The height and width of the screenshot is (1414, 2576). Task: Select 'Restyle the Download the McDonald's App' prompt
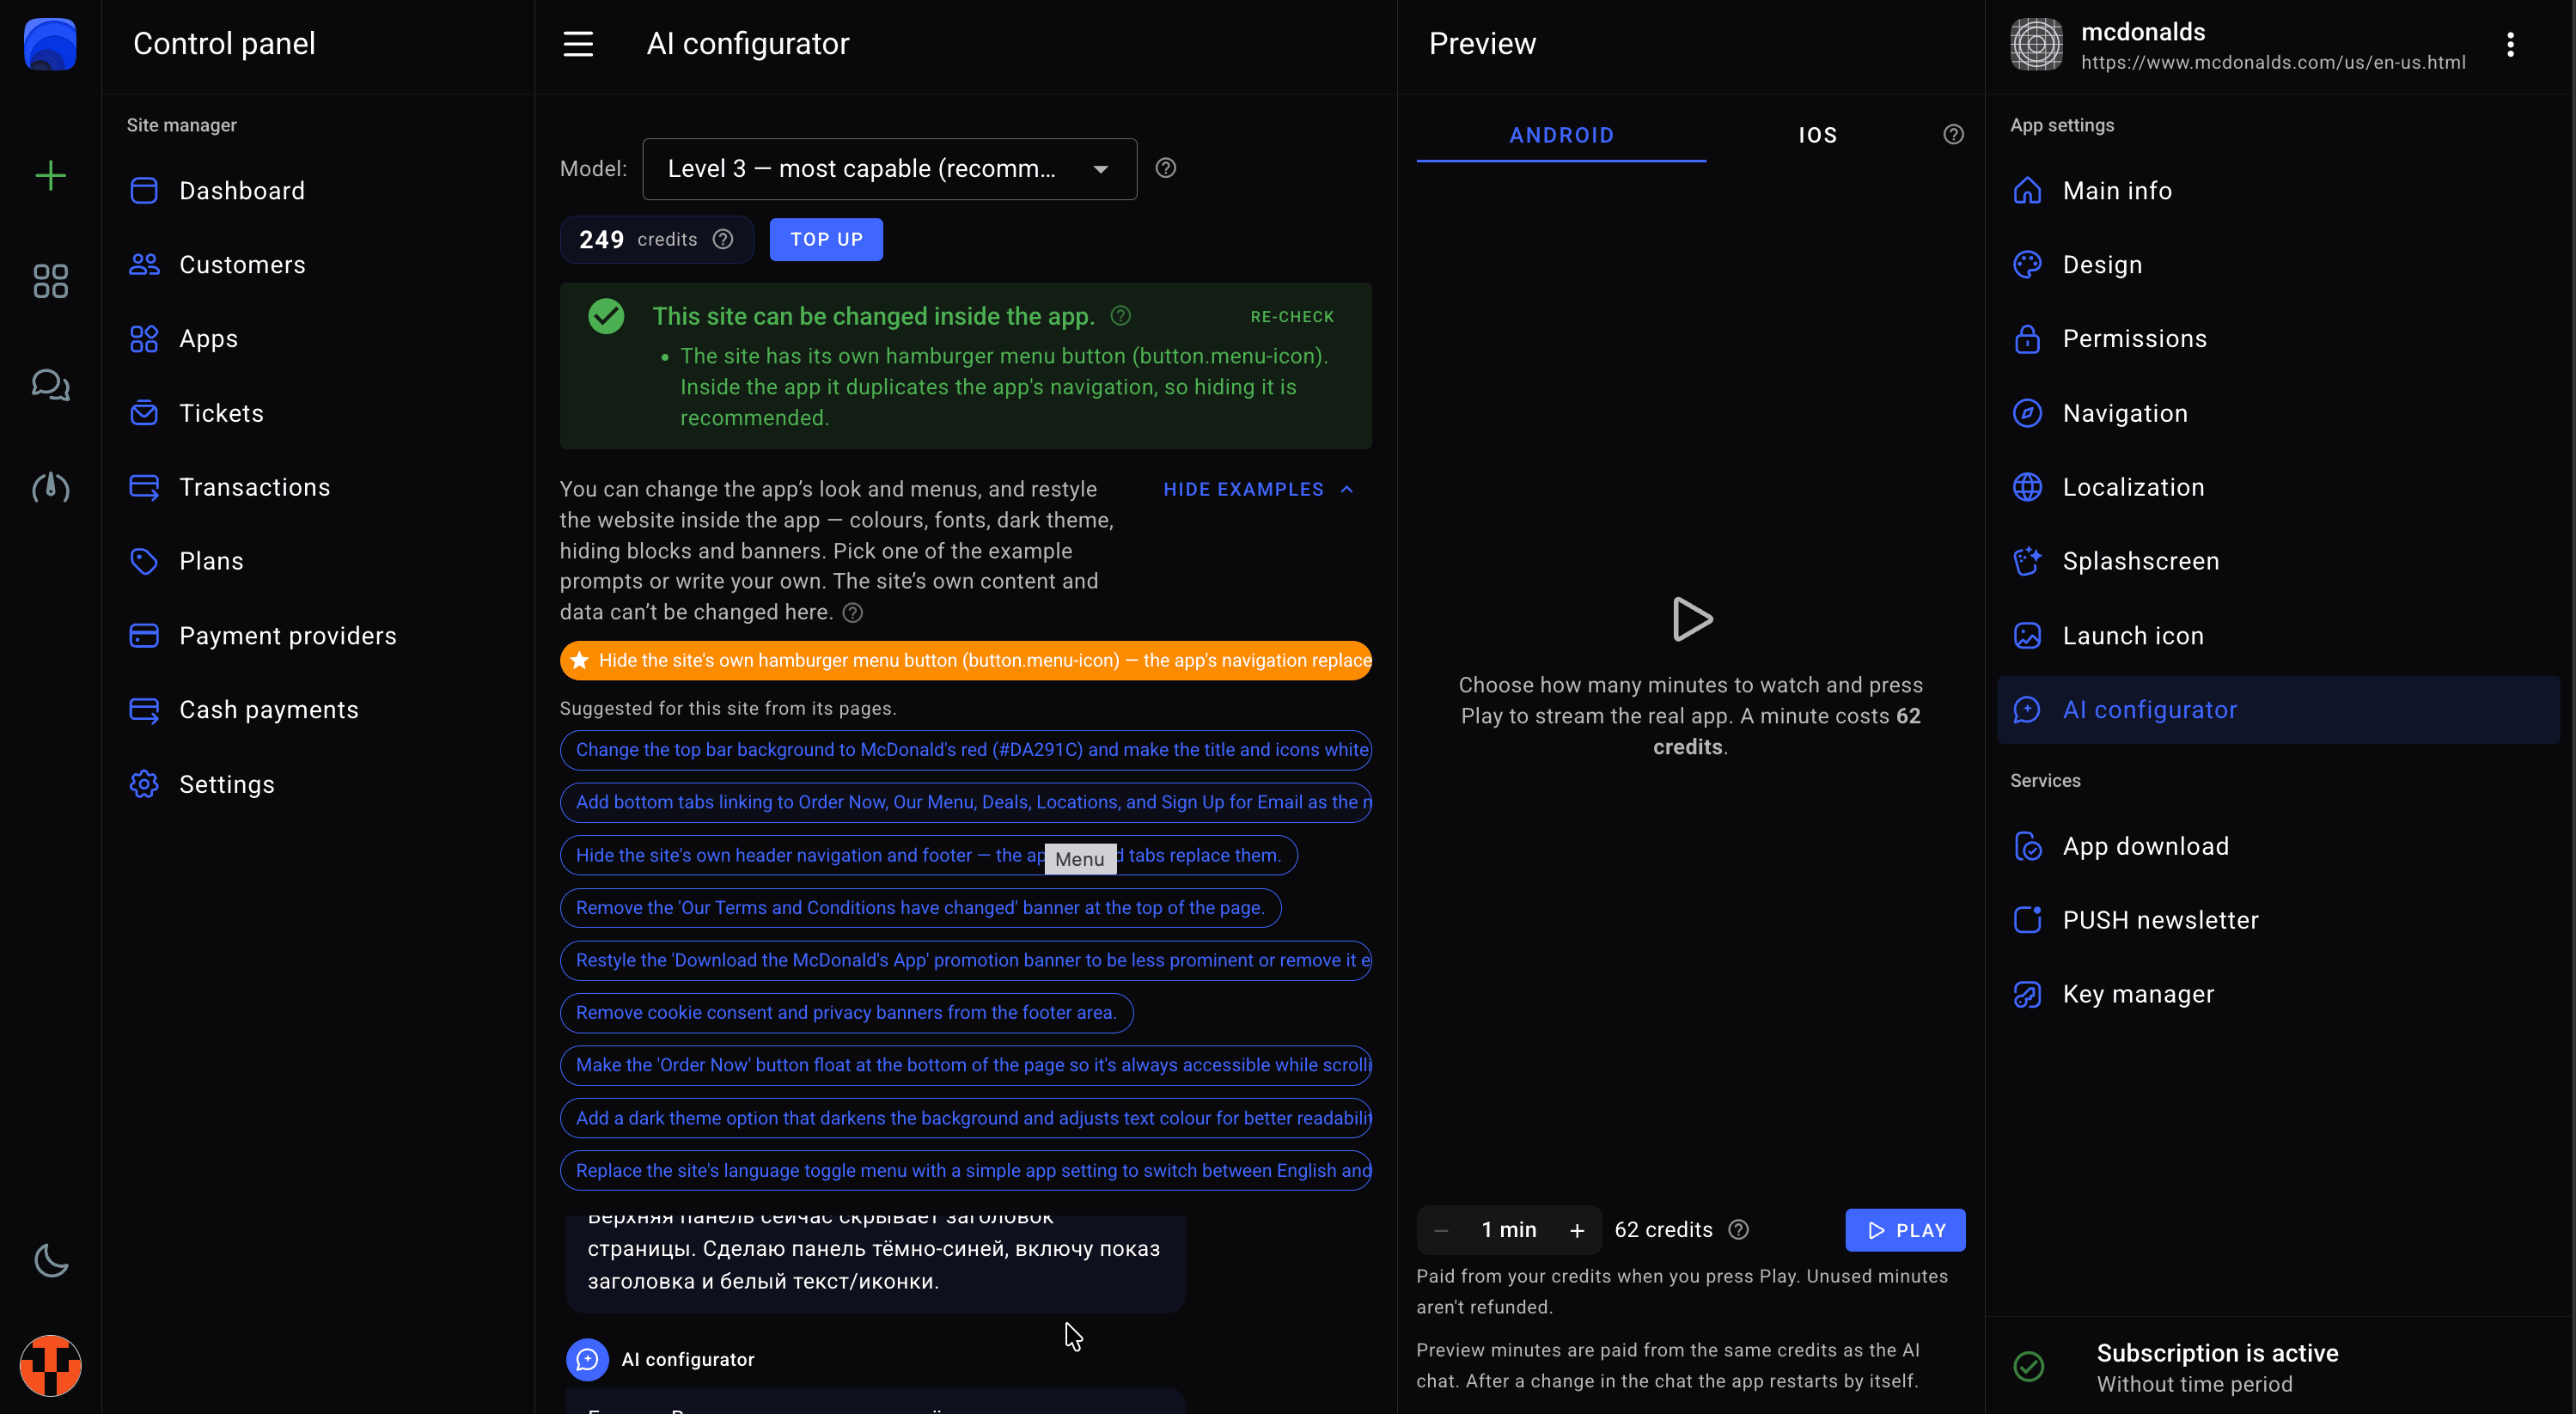[966, 960]
